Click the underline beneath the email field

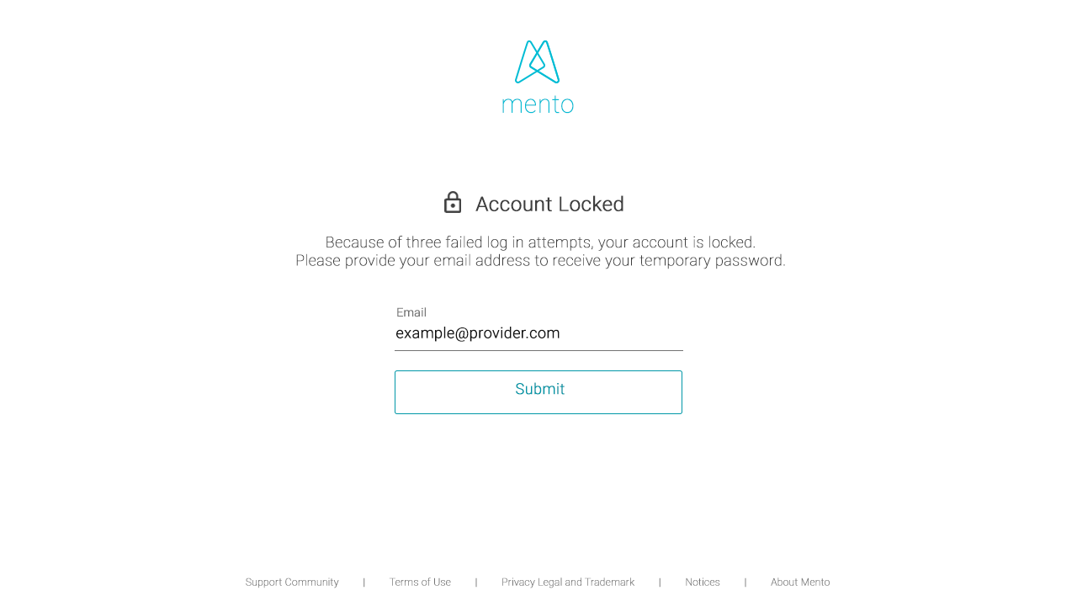[x=538, y=350]
